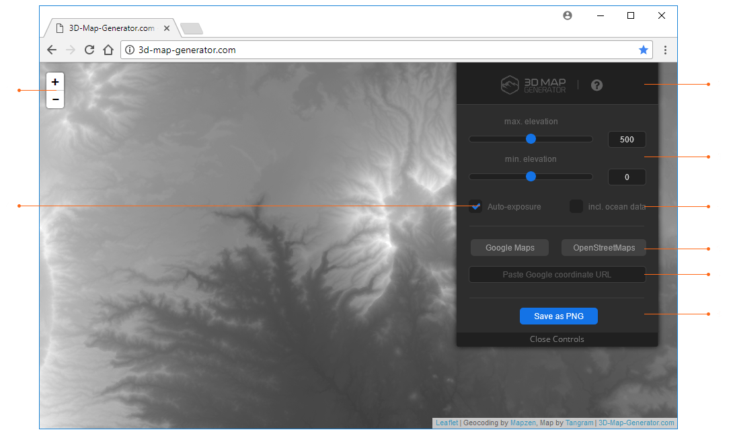Adjust the max. elevation slider
This screenshot has width=733, height=436.
[x=531, y=138]
